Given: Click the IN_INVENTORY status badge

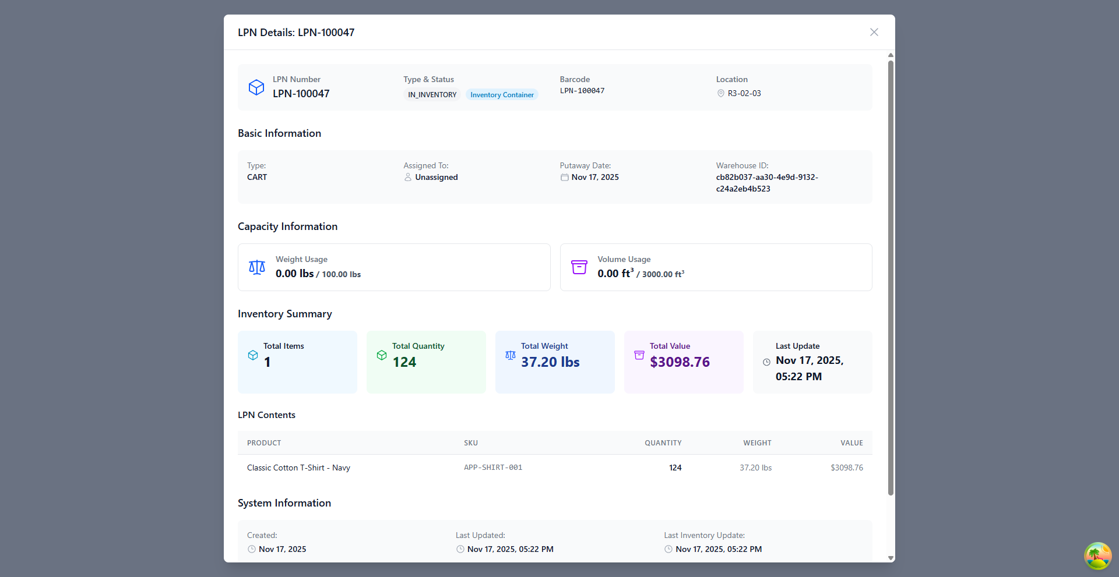Looking at the screenshot, I should pos(432,95).
